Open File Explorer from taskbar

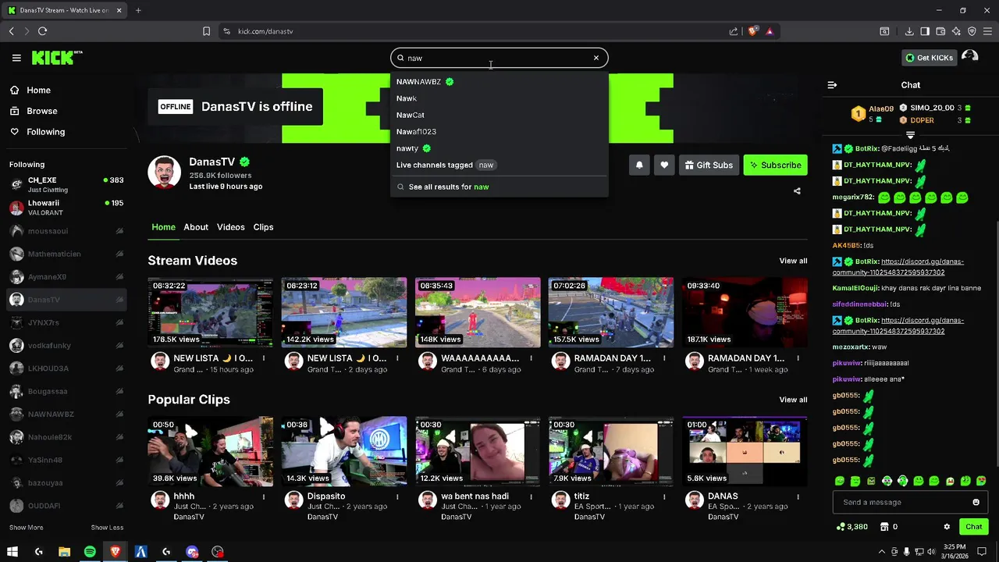[64, 552]
